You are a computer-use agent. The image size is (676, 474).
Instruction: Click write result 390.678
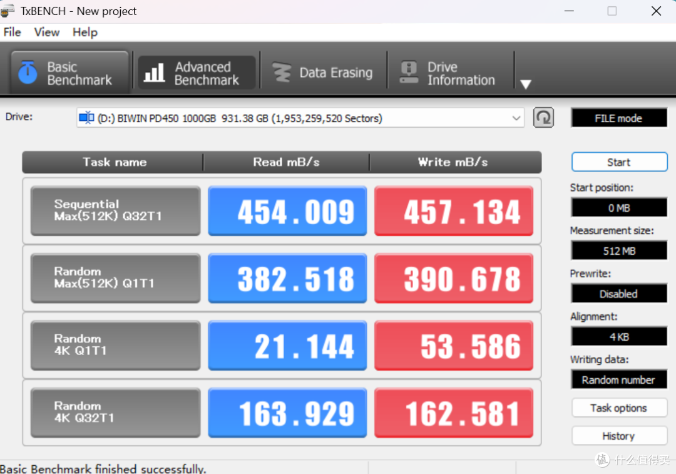[x=454, y=278]
